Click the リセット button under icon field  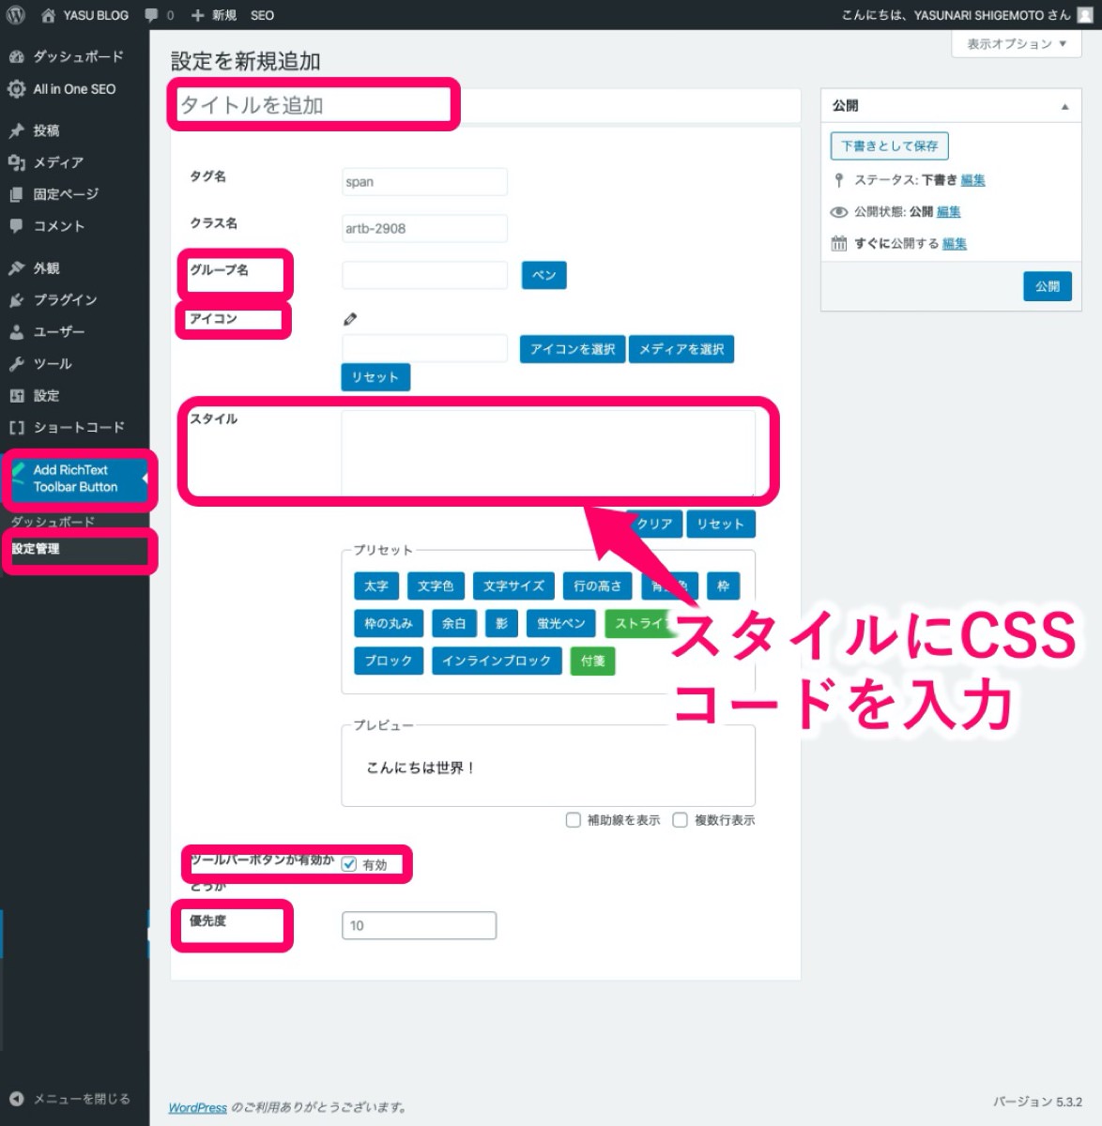tap(375, 377)
